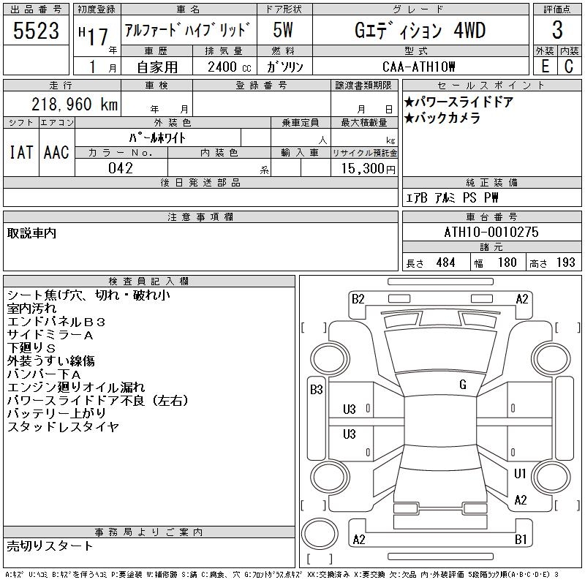This screenshot has width=585, height=585.
Task: Click the model code CAA-ATH10W
Action: (x=419, y=67)
